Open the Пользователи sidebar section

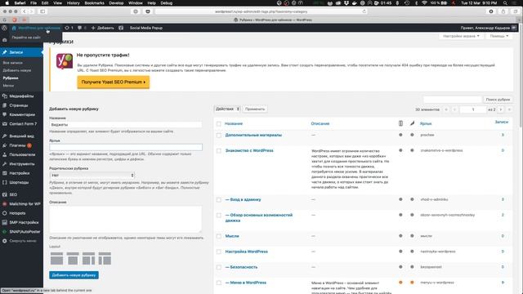tap(21, 154)
